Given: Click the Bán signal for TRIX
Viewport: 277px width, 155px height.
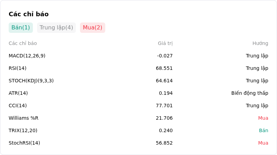Looking at the screenshot, I should pyautogui.click(x=263, y=130).
